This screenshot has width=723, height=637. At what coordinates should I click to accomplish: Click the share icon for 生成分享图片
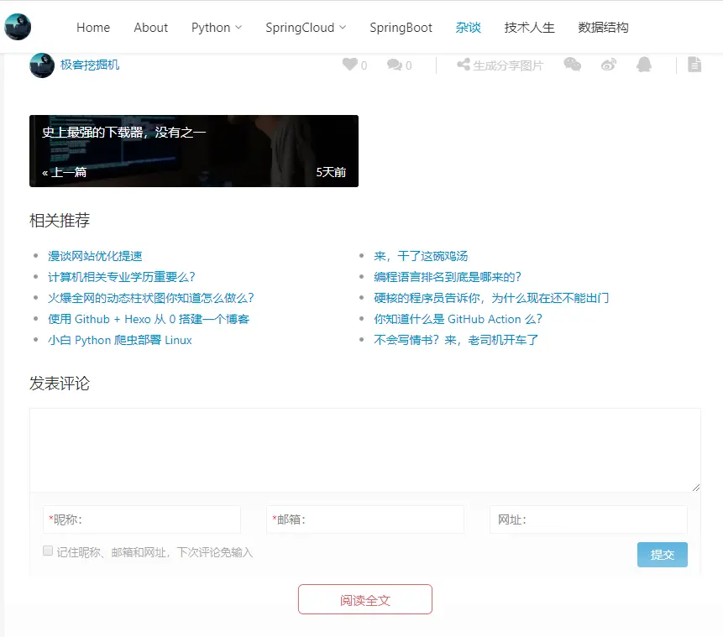click(464, 65)
